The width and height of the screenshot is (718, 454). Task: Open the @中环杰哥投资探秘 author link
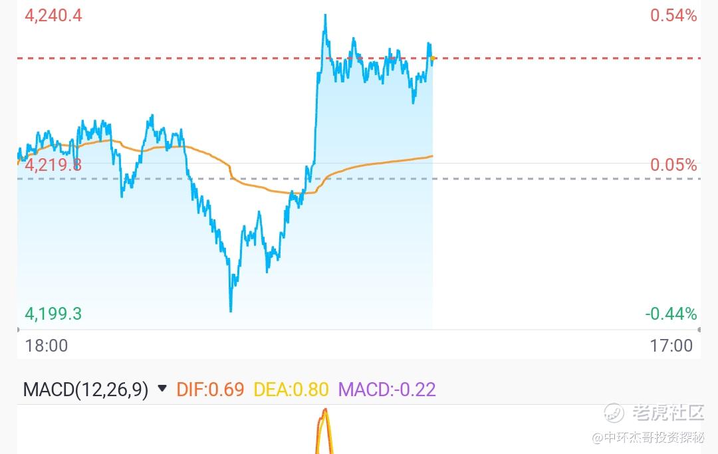coord(648,437)
